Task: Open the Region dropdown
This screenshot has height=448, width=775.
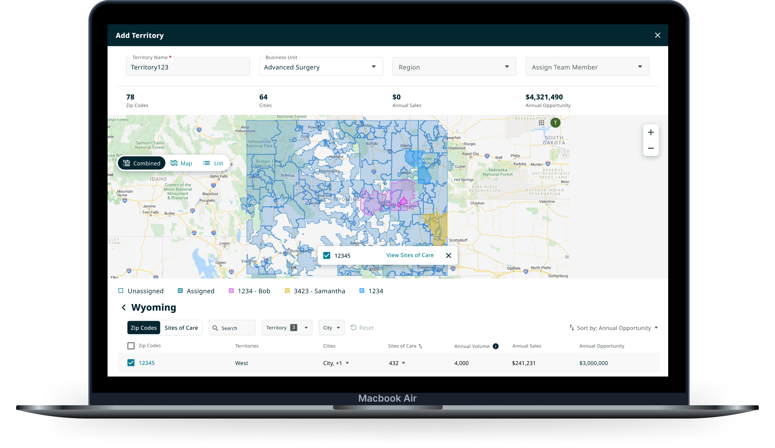Action: pyautogui.click(x=454, y=67)
